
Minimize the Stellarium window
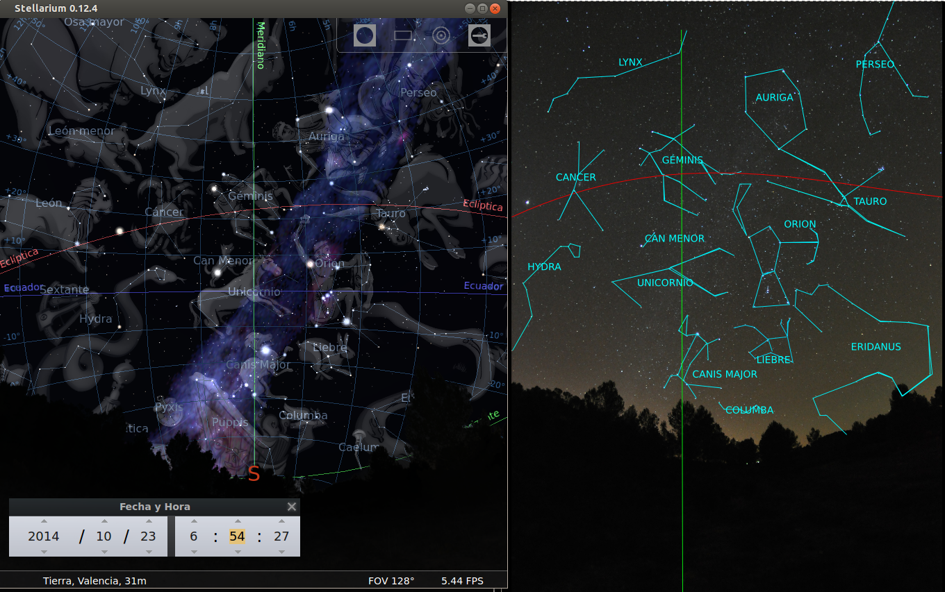[470, 8]
